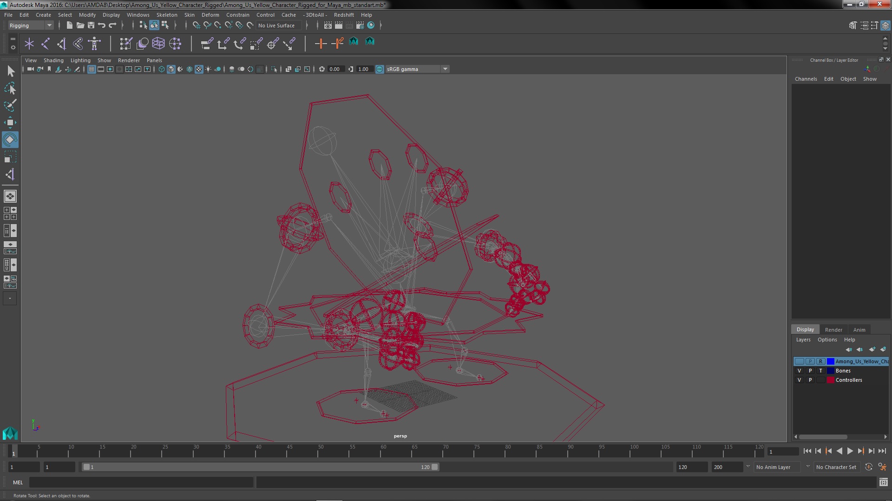
Task: Click the Auto Keyframe toggle icon
Action: [868, 467]
